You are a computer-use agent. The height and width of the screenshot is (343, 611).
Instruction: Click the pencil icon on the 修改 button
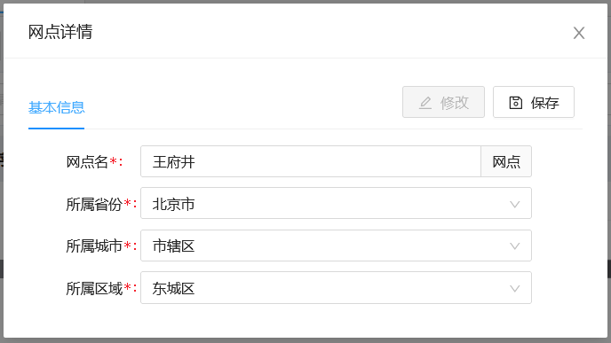[x=425, y=103]
